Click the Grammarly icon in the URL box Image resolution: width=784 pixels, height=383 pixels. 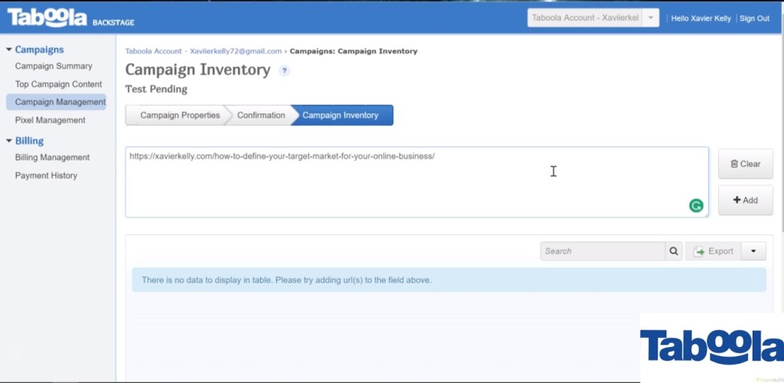(695, 205)
